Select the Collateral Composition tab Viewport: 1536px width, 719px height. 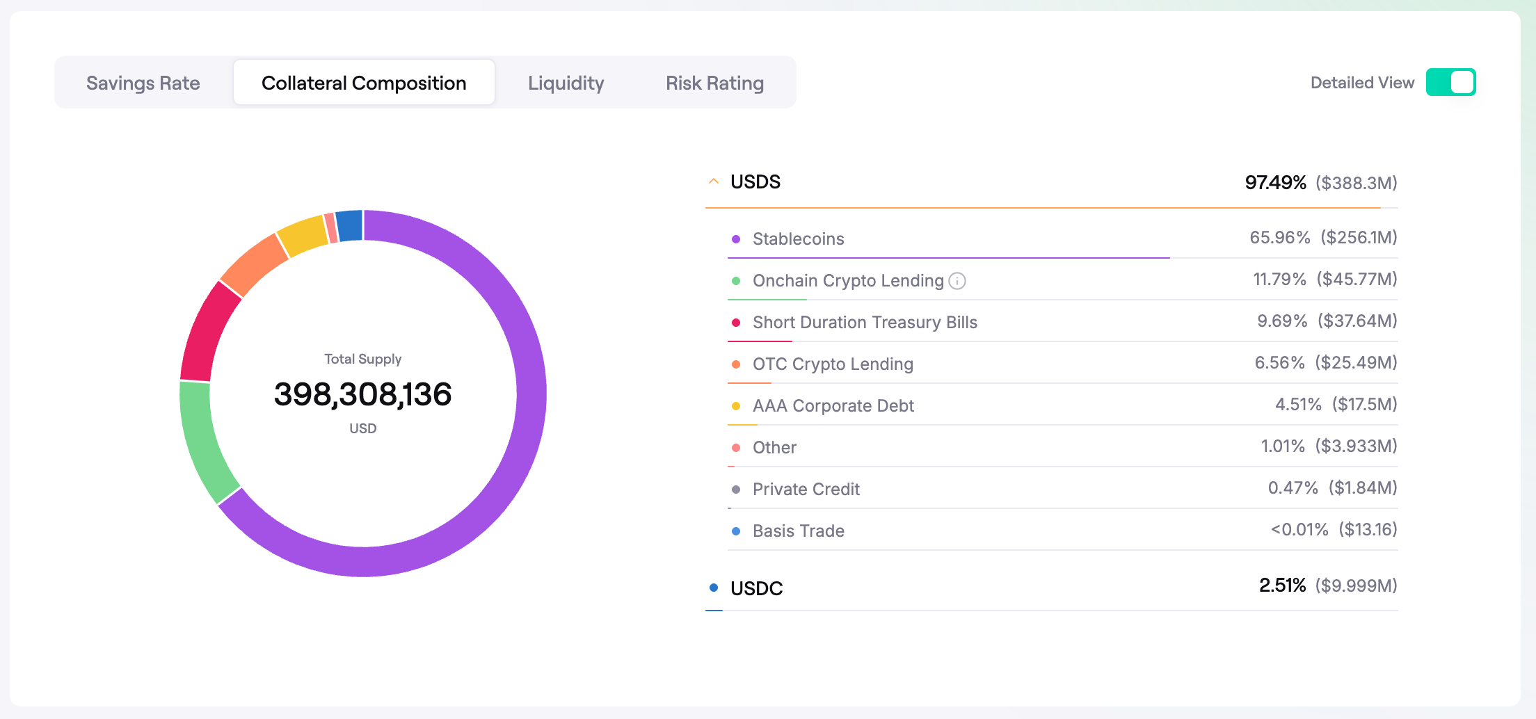point(364,83)
